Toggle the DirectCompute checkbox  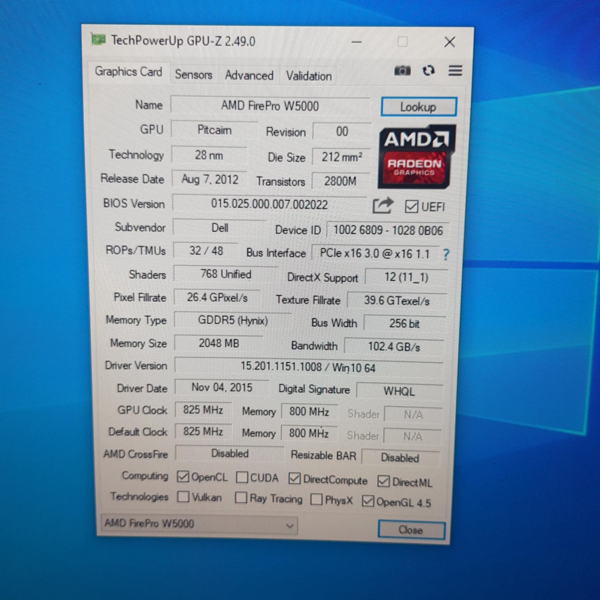294,478
